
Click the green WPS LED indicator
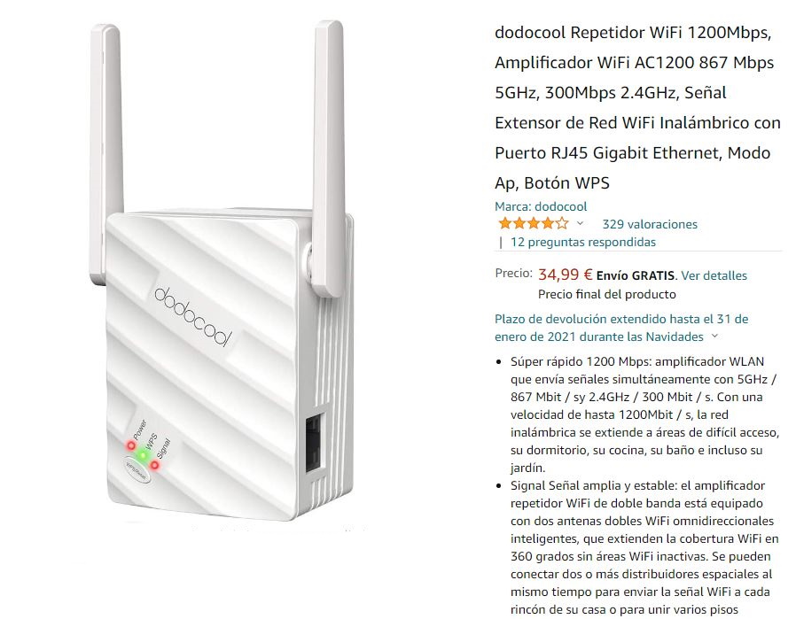coord(144,455)
